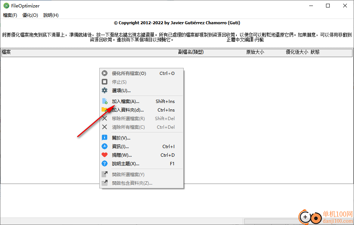Click the 狀態 column header
Screen dimensions: 354x225
[315, 52]
